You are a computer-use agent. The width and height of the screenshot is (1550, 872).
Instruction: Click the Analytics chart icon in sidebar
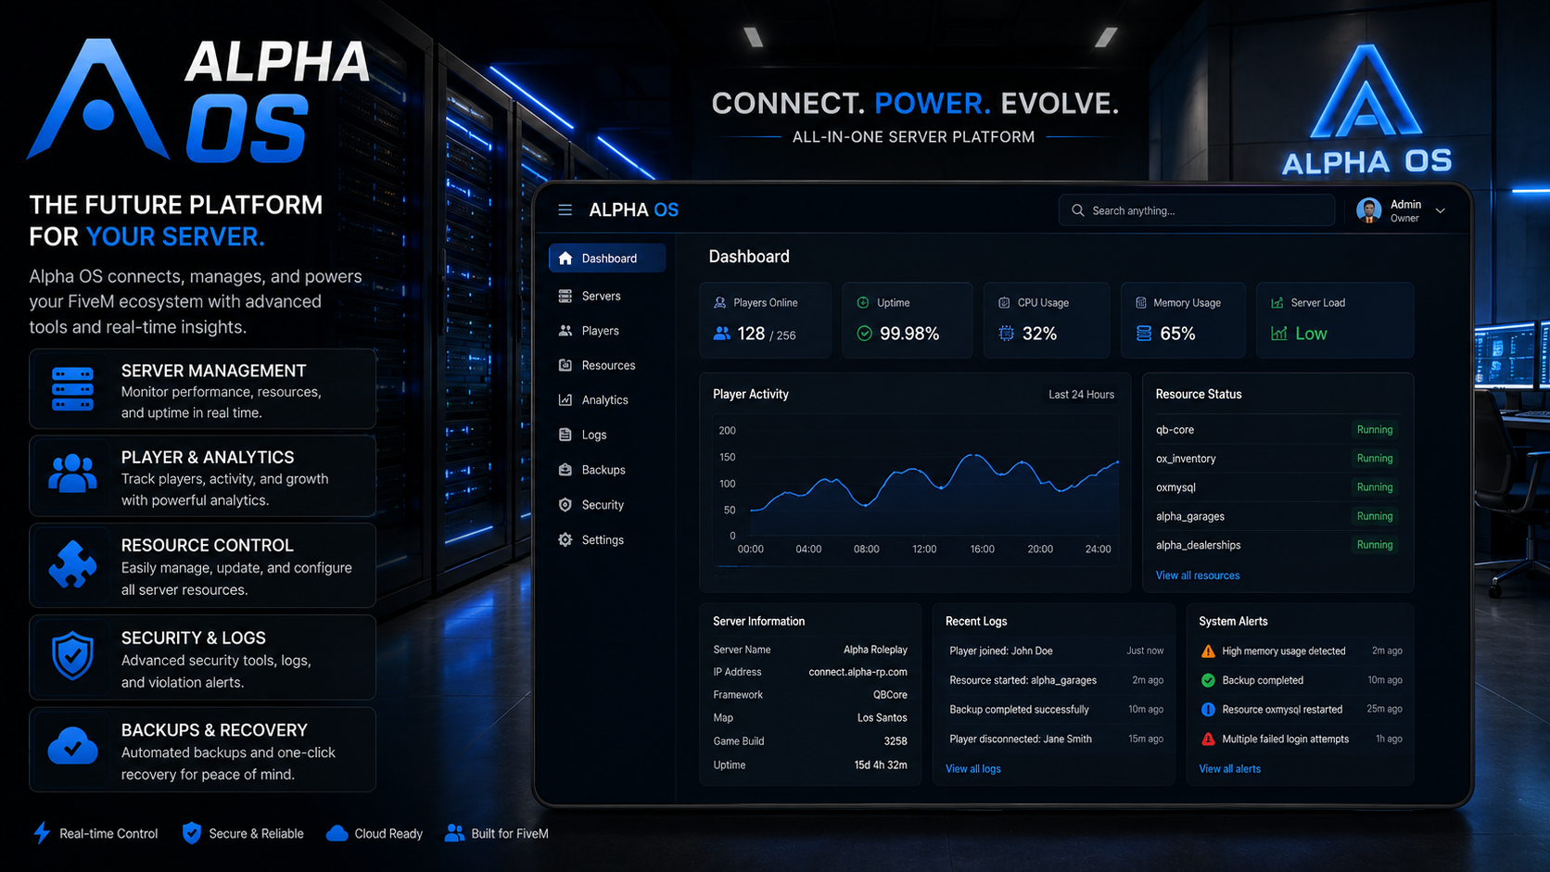coord(565,400)
